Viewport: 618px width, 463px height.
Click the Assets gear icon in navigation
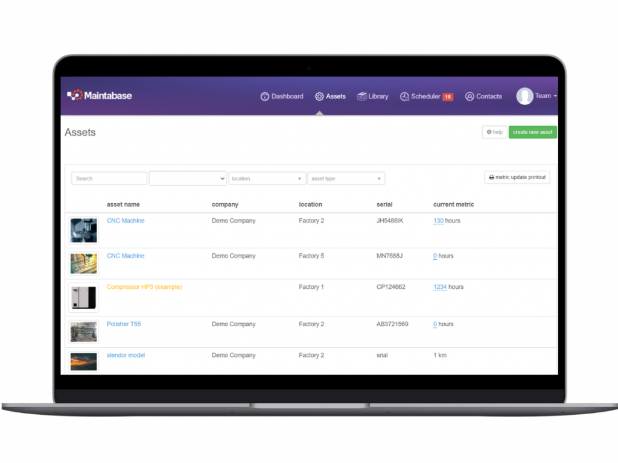[x=319, y=96]
